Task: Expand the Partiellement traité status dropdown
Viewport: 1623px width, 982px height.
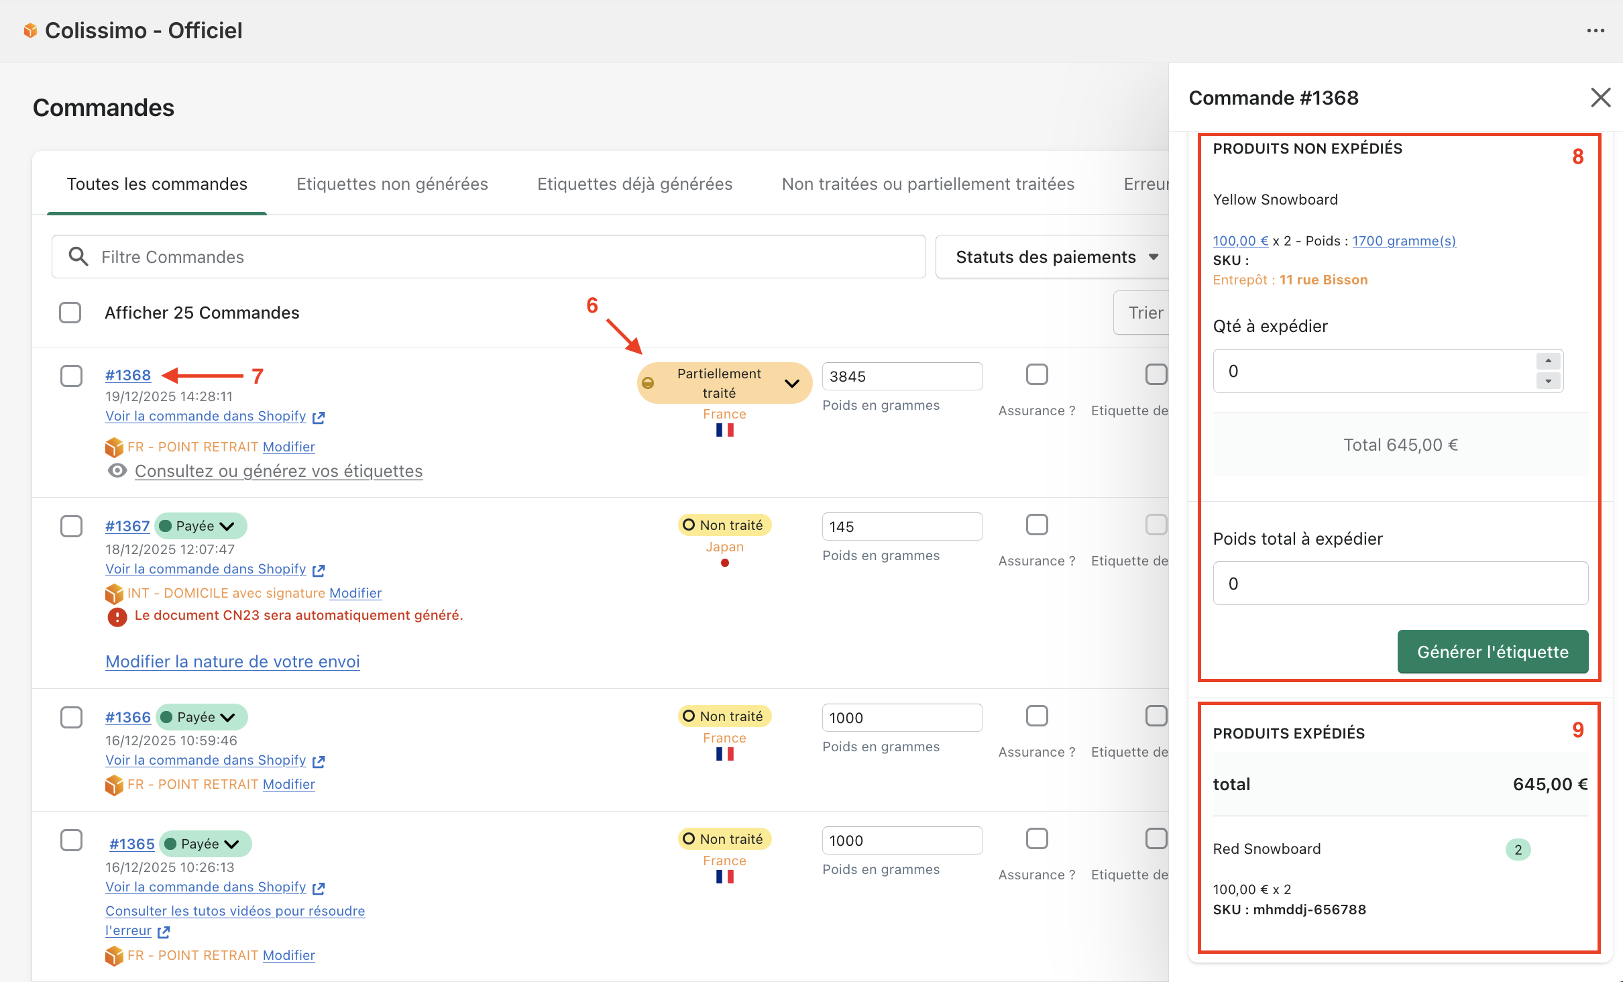Action: click(791, 384)
